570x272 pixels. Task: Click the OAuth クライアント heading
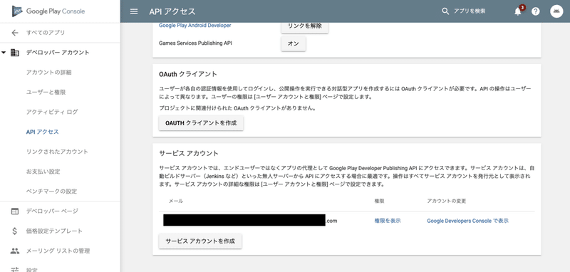coord(188,74)
